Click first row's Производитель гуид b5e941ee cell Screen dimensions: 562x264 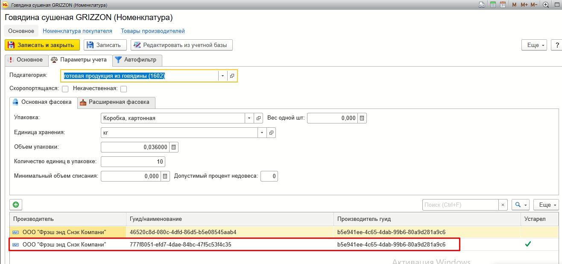click(427, 232)
